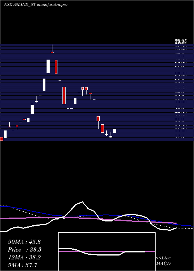194x271 pixels.
Task: Click the 50.95 top price label
Action: 181,41
